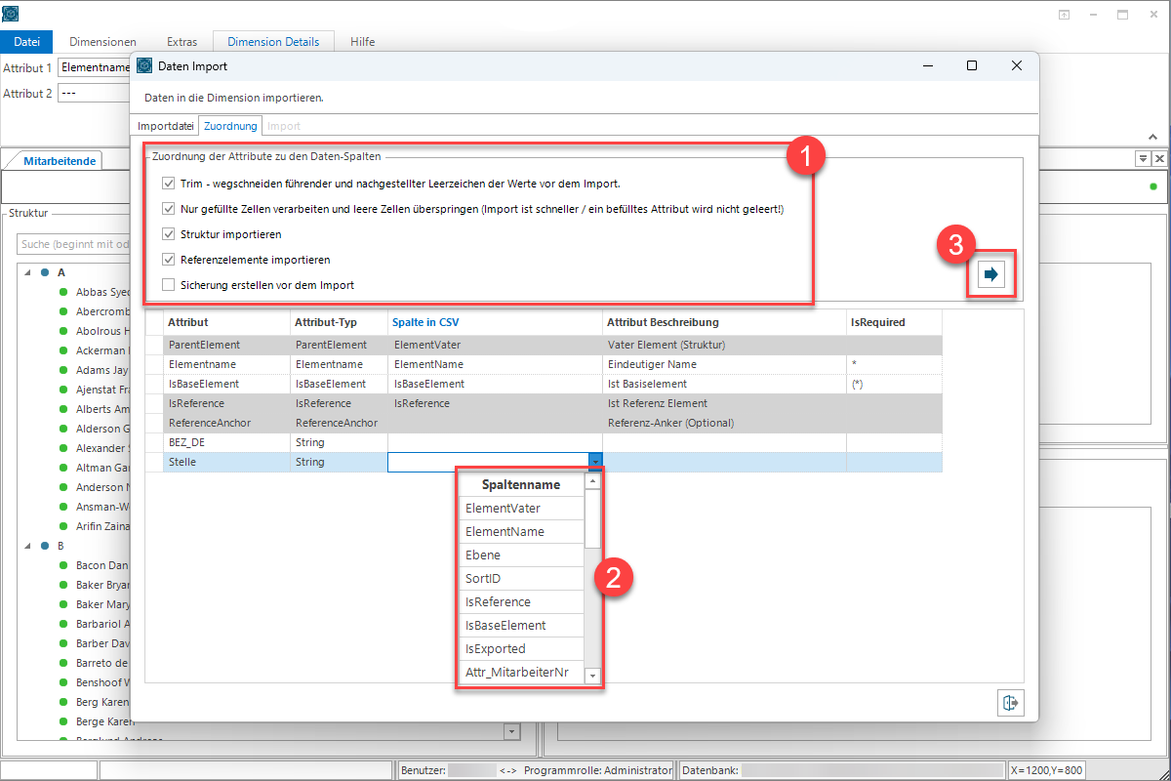This screenshot has height=781, width=1171.
Task: Select Adams Jay in the tree
Action: pos(101,370)
